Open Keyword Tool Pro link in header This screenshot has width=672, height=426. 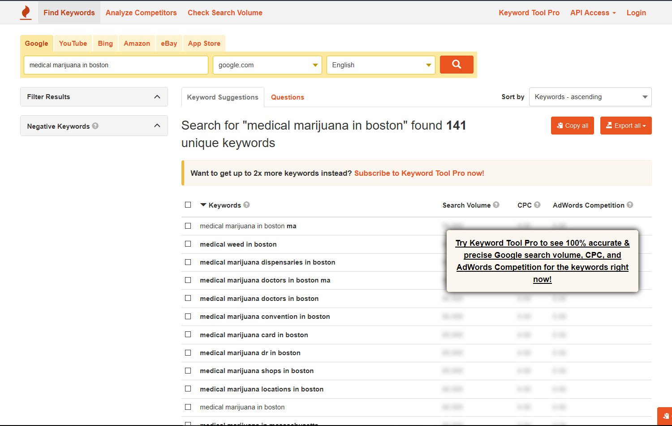click(x=529, y=13)
